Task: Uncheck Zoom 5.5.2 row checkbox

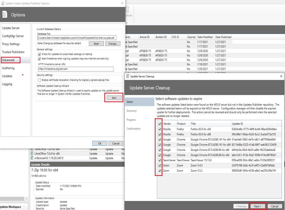Action: (160, 171)
